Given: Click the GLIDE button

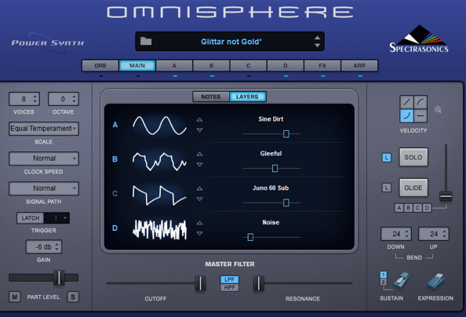Looking at the screenshot, I should click(413, 188).
